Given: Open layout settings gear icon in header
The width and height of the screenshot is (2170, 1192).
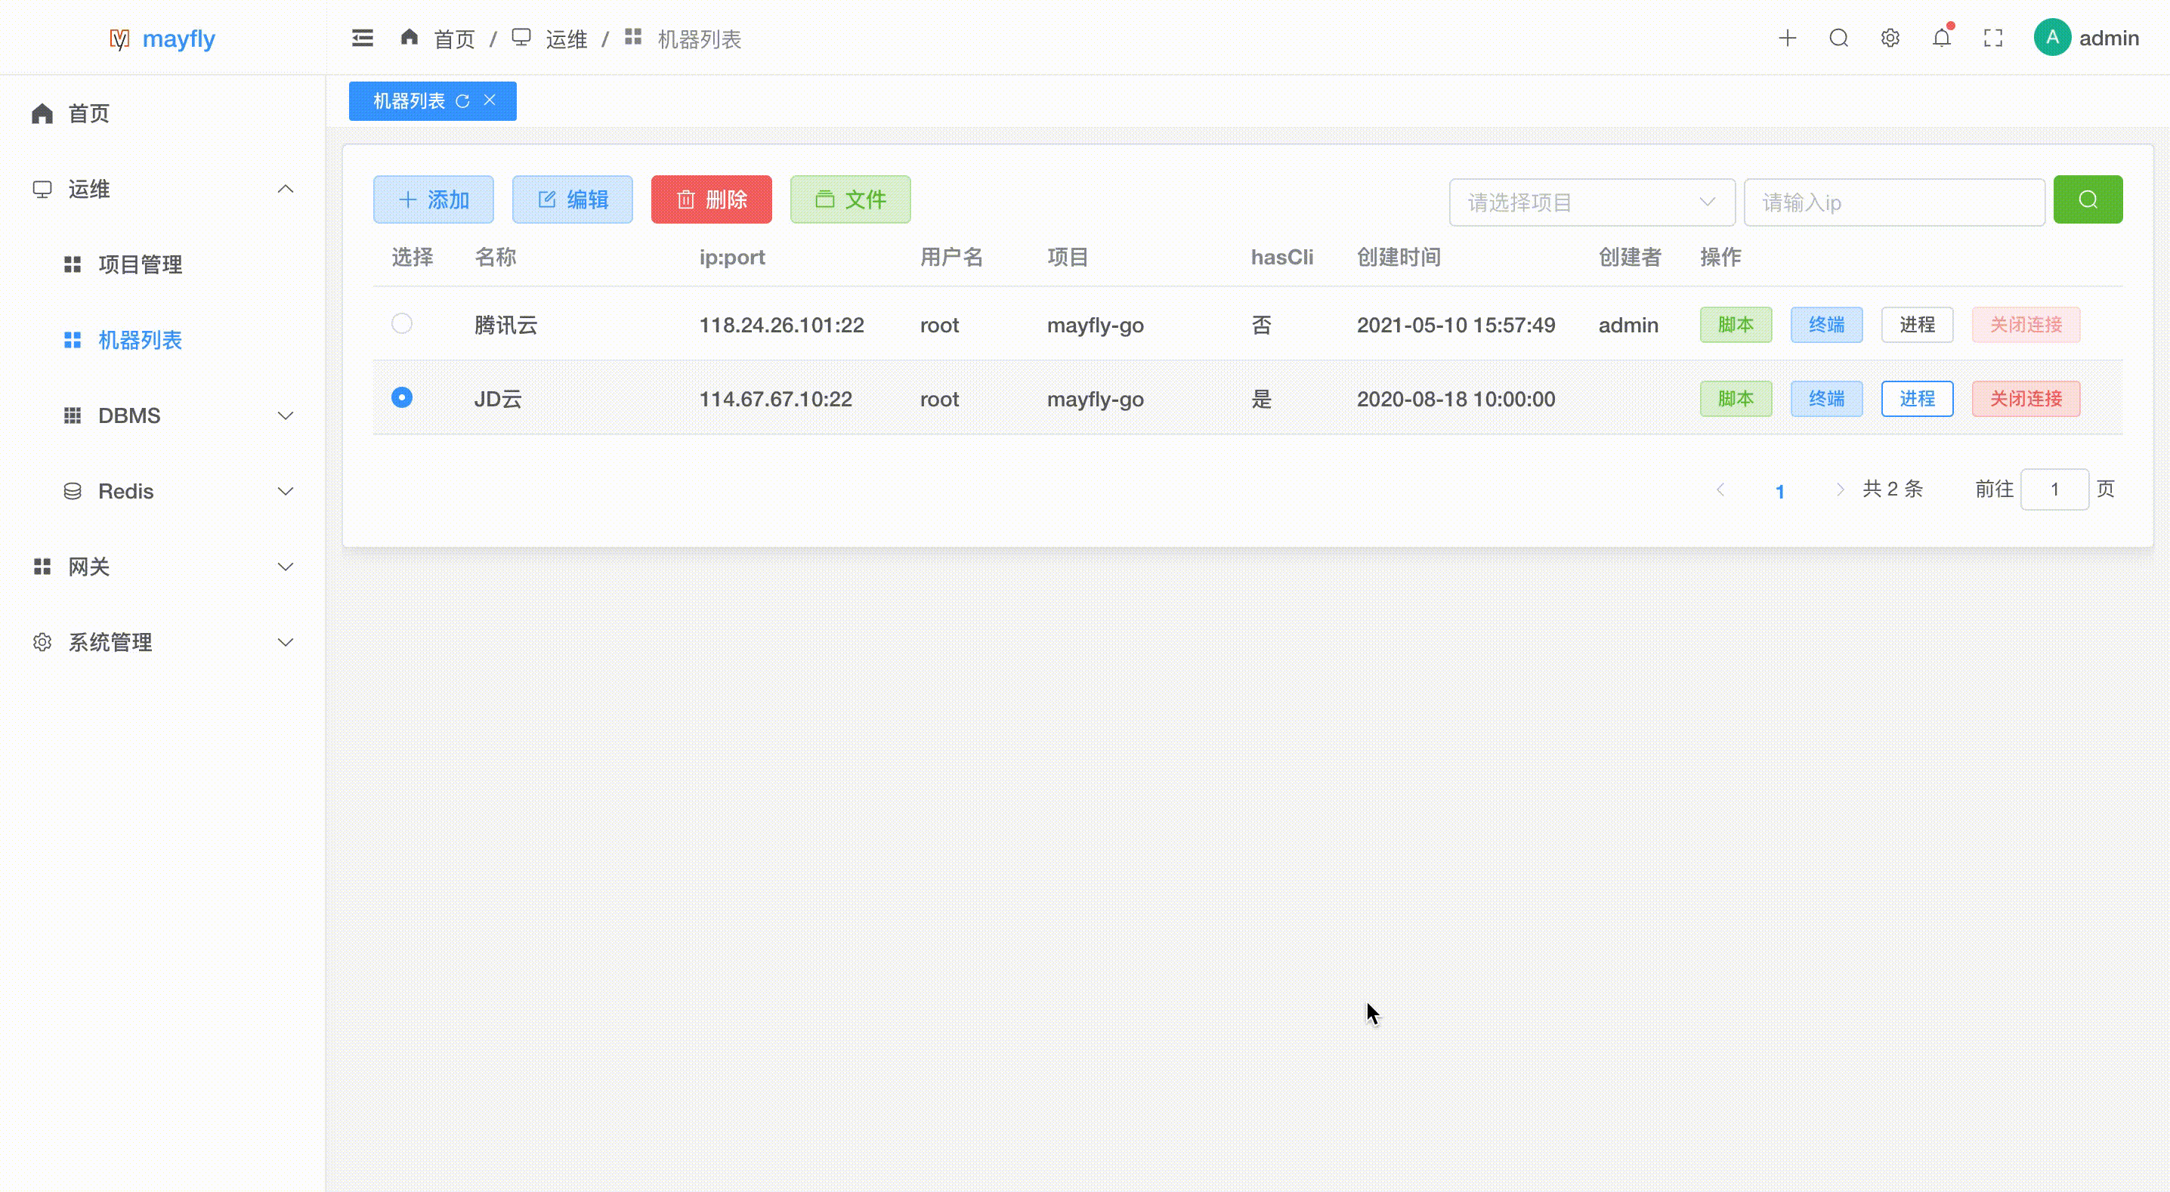Looking at the screenshot, I should point(1890,38).
